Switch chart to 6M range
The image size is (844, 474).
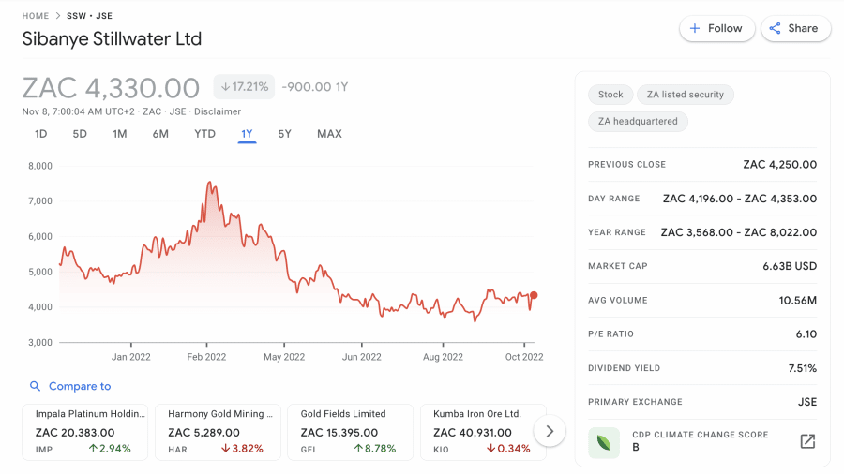(x=160, y=134)
